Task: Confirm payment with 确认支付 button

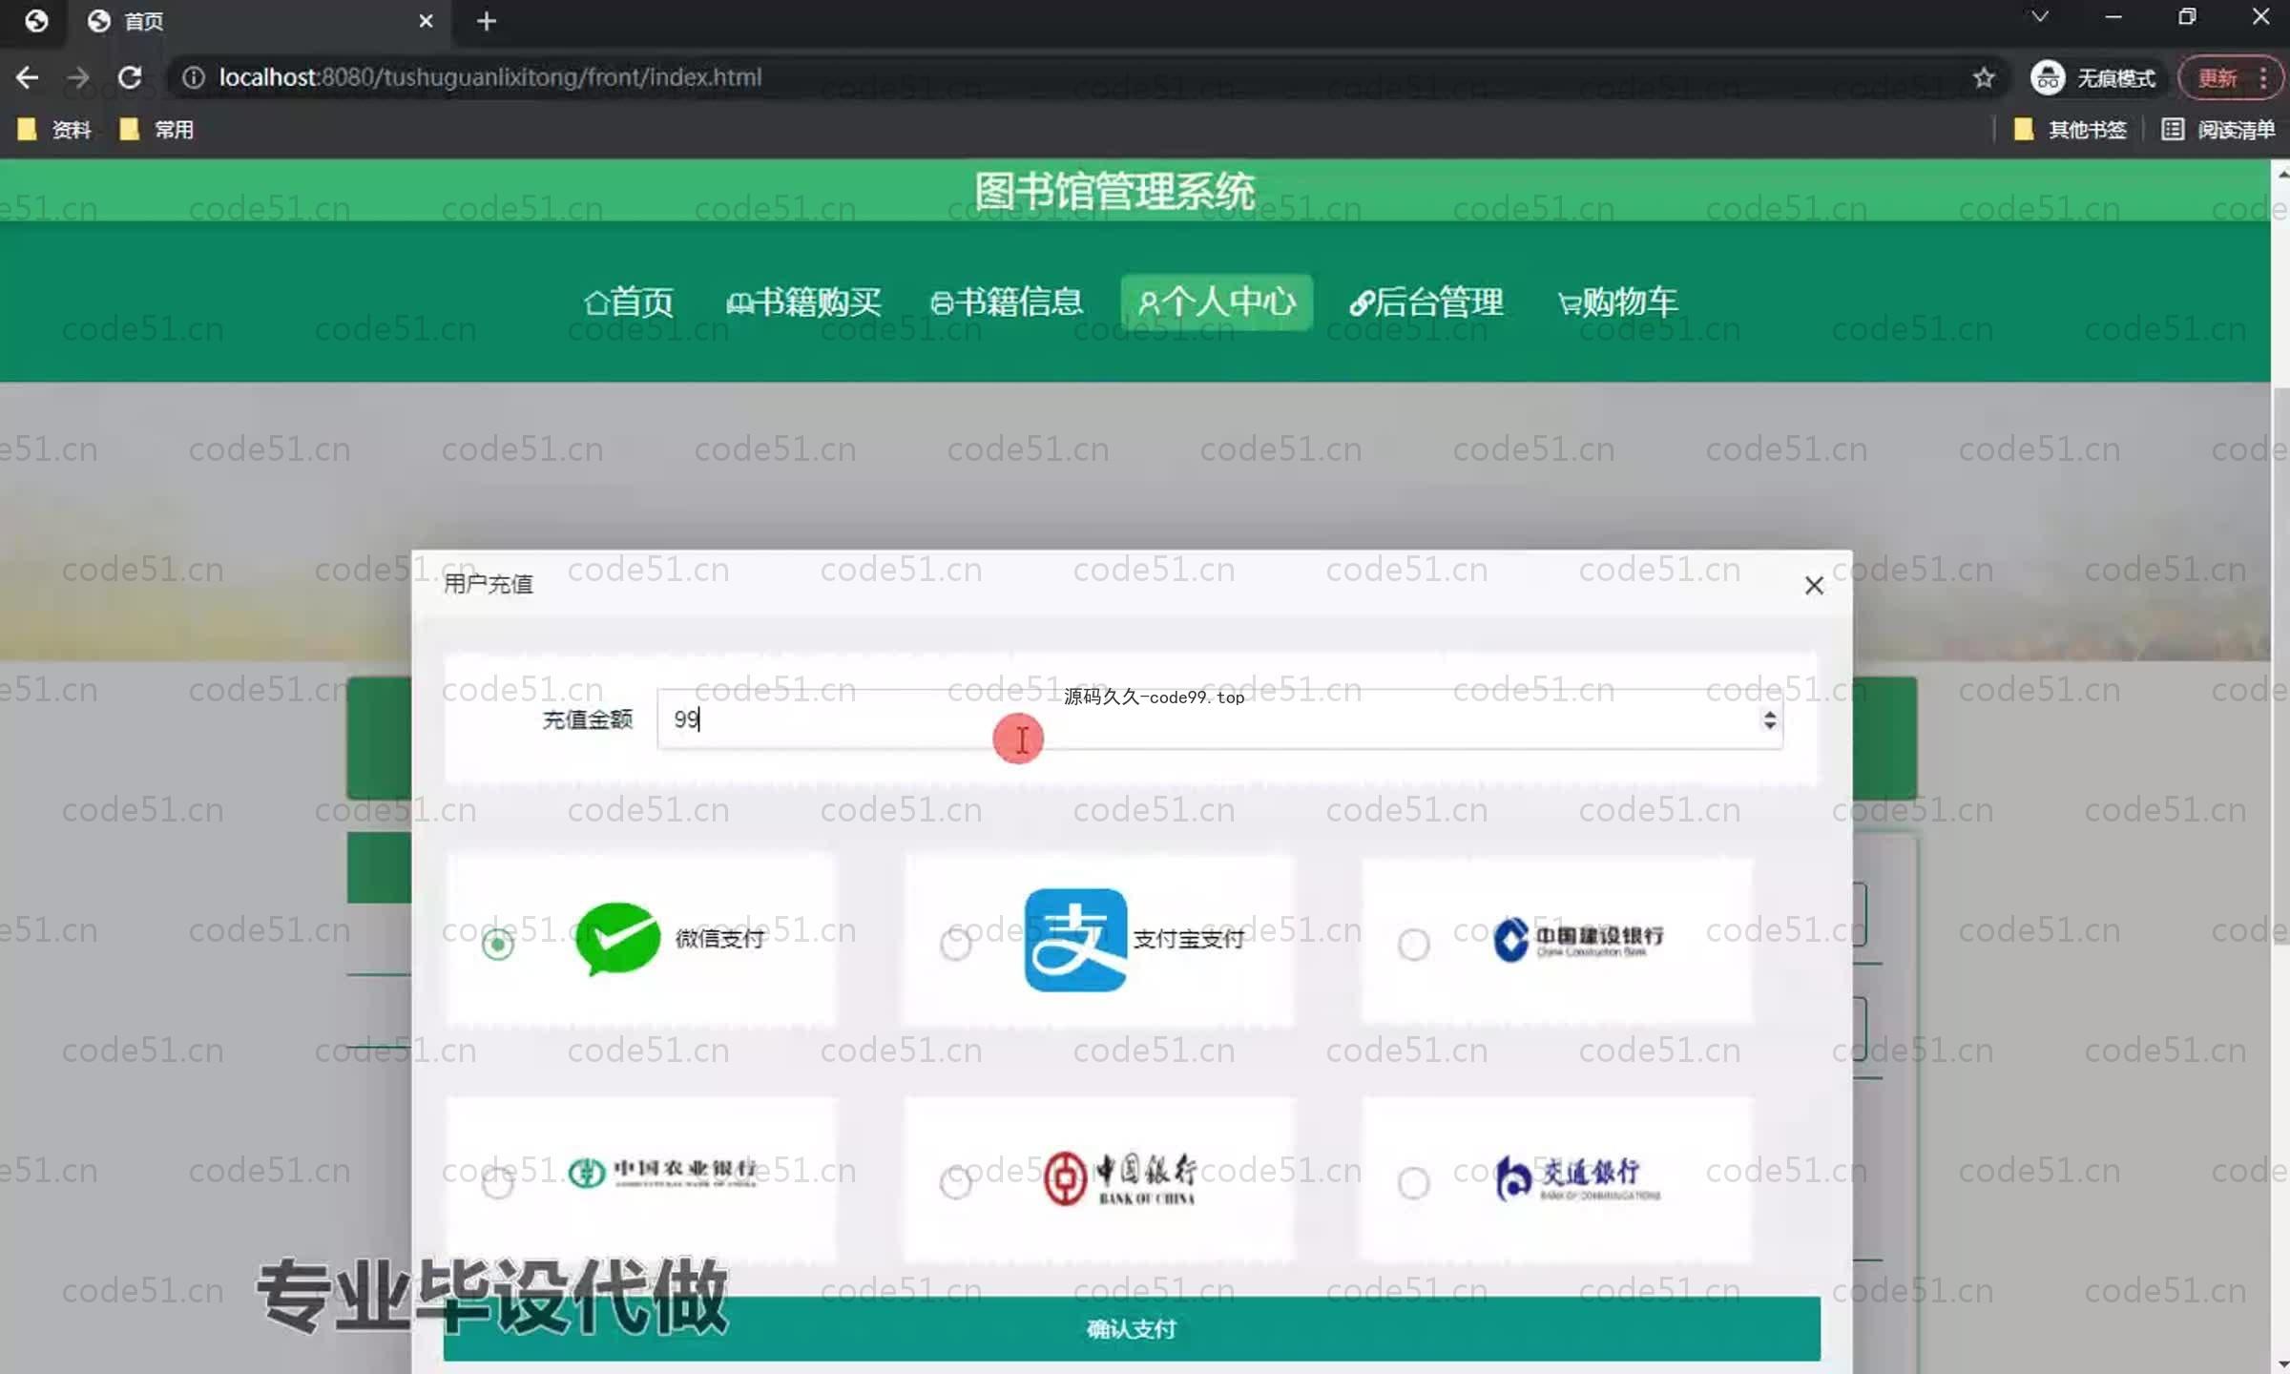Action: 1132,1328
